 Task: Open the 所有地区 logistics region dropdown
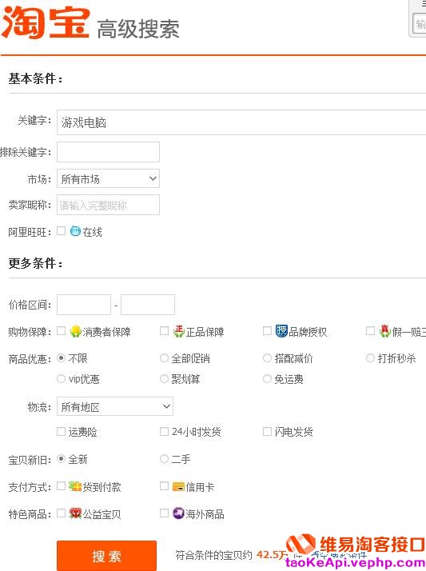pyautogui.click(x=115, y=406)
